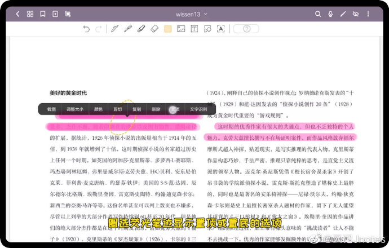The width and height of the screenshot is (389, 248).
Task: Add a new page with the plus-page icon
Action: (x=55, y=14)
